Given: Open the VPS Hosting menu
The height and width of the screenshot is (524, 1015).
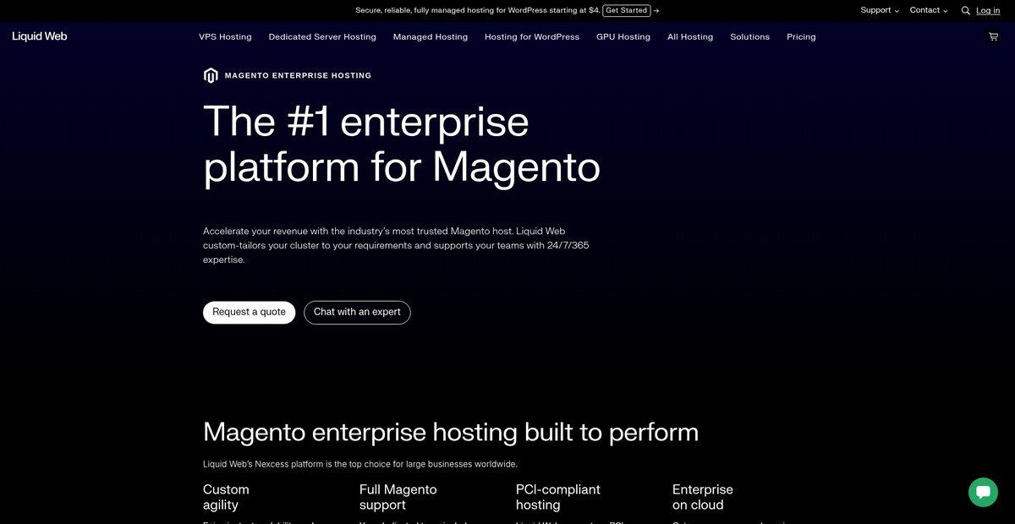Looking at the screenshot, I should point(225,37).
